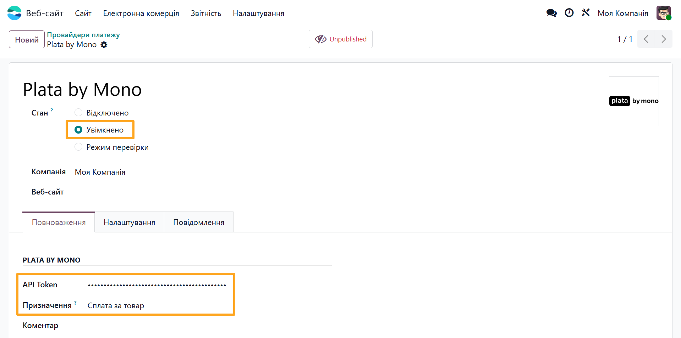Click the plata by mono logo image
The image size is (681, 338).
point(634,101)
